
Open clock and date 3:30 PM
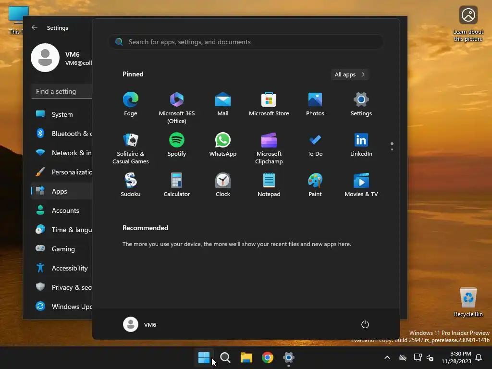(x=456, y=357)
